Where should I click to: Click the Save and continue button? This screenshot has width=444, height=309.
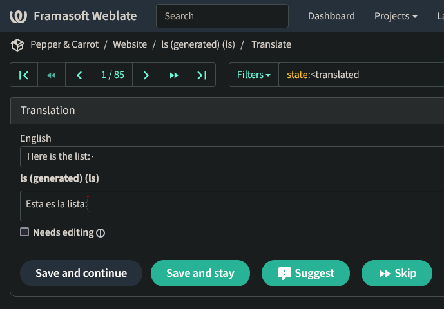click(x=81, y=273)
